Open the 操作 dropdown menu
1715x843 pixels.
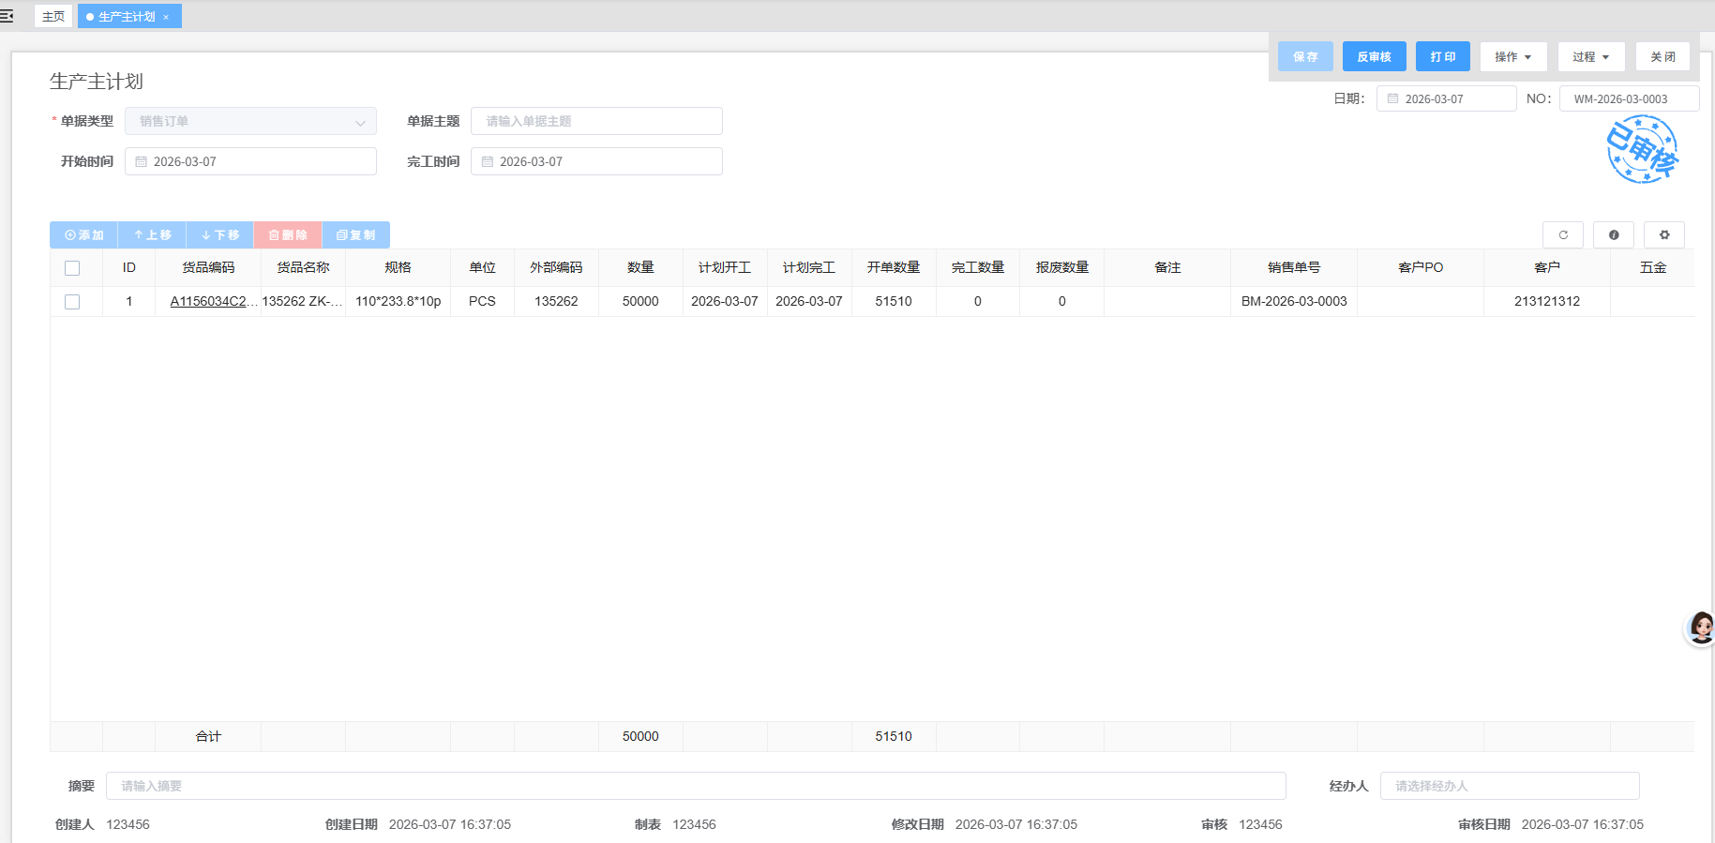click(x=1512, y=57)
